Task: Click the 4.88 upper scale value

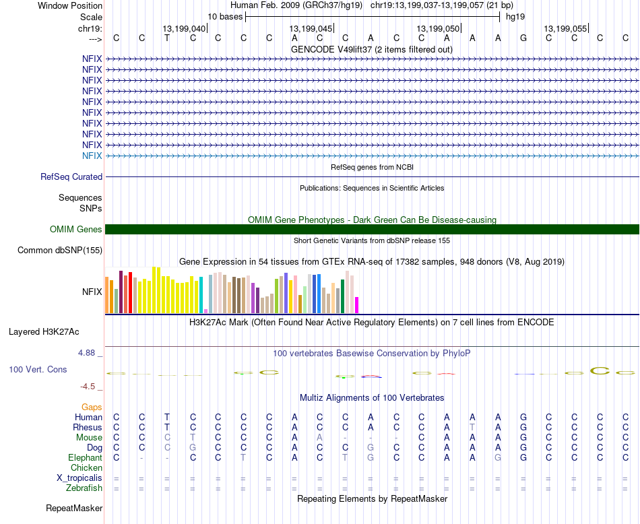Action: pos(86,353)
